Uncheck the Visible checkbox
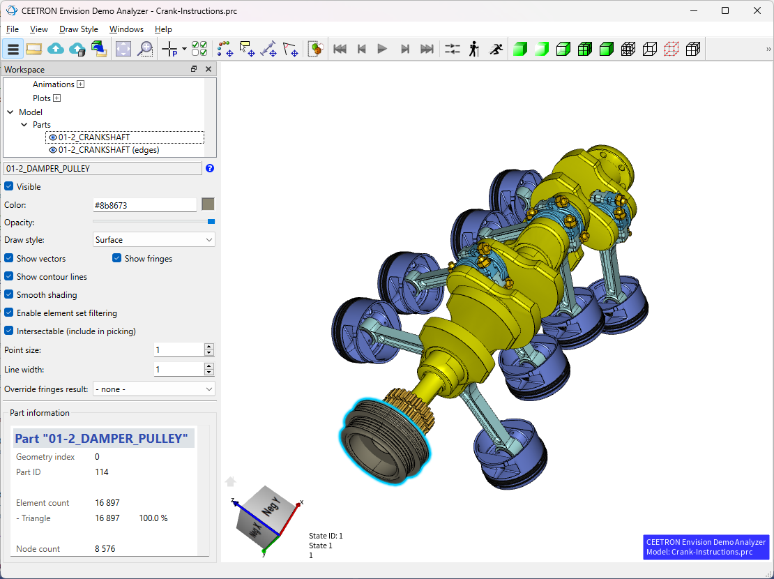This screenshot has width=774, height=579. (9, 187)
